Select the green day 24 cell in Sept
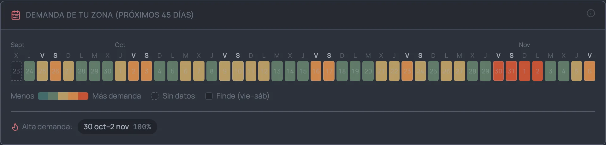 tap(29, 71)
